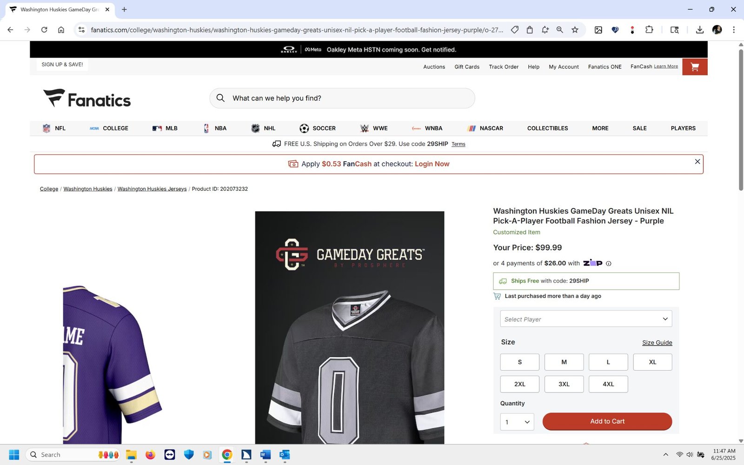Go to the Chrome home page button
Viewport: 744px width, 465px height.
point(61,30)
